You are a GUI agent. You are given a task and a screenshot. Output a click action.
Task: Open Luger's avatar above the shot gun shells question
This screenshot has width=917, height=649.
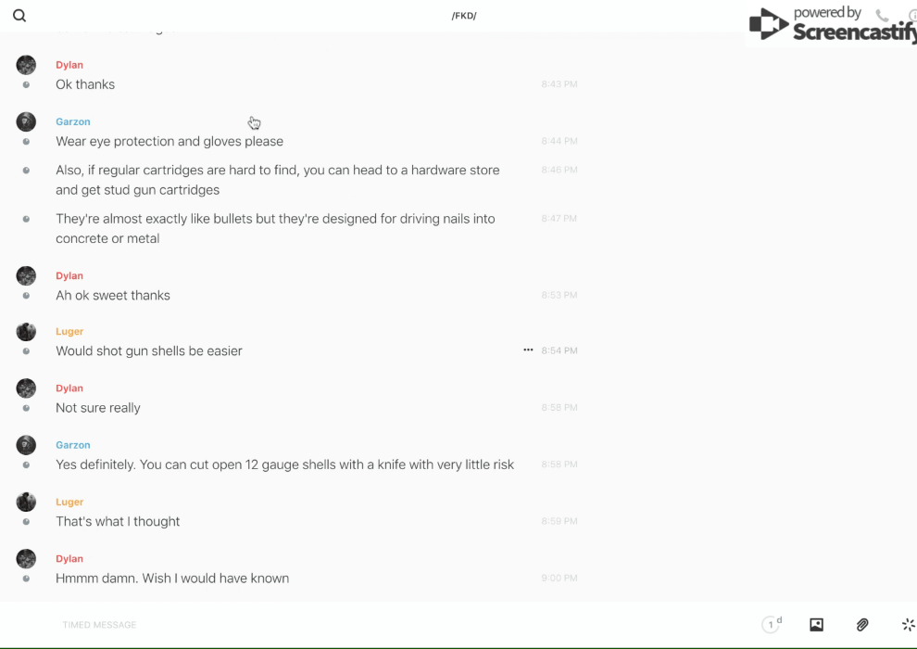26,332
